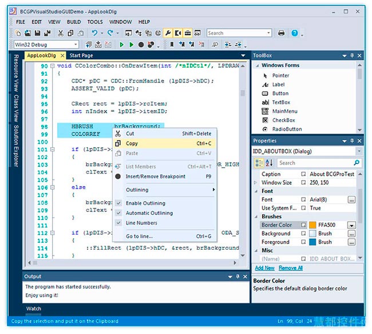This screenshot has height=334, width=372.
Task: Choose Go to line... from context menu
Action: click(x=165, y=236)
